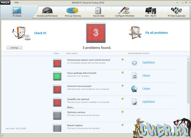The width and height of the screenshot is (191, 138).
Task: Click the gray status square for Optimize services
Action: pyautogui.click(x=57, y=115)
